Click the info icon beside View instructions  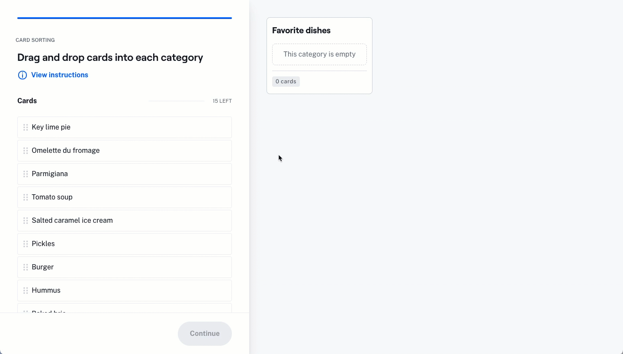click(x=22, y=75)
